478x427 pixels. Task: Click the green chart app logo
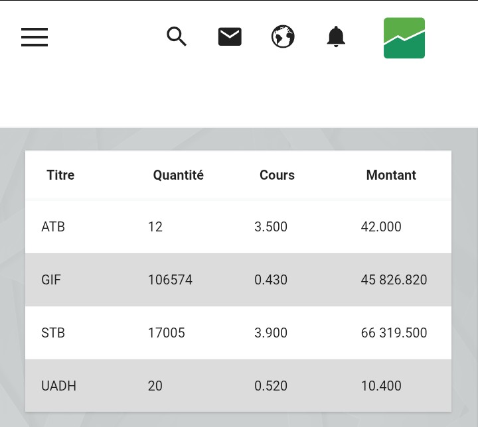click(404, 38)
